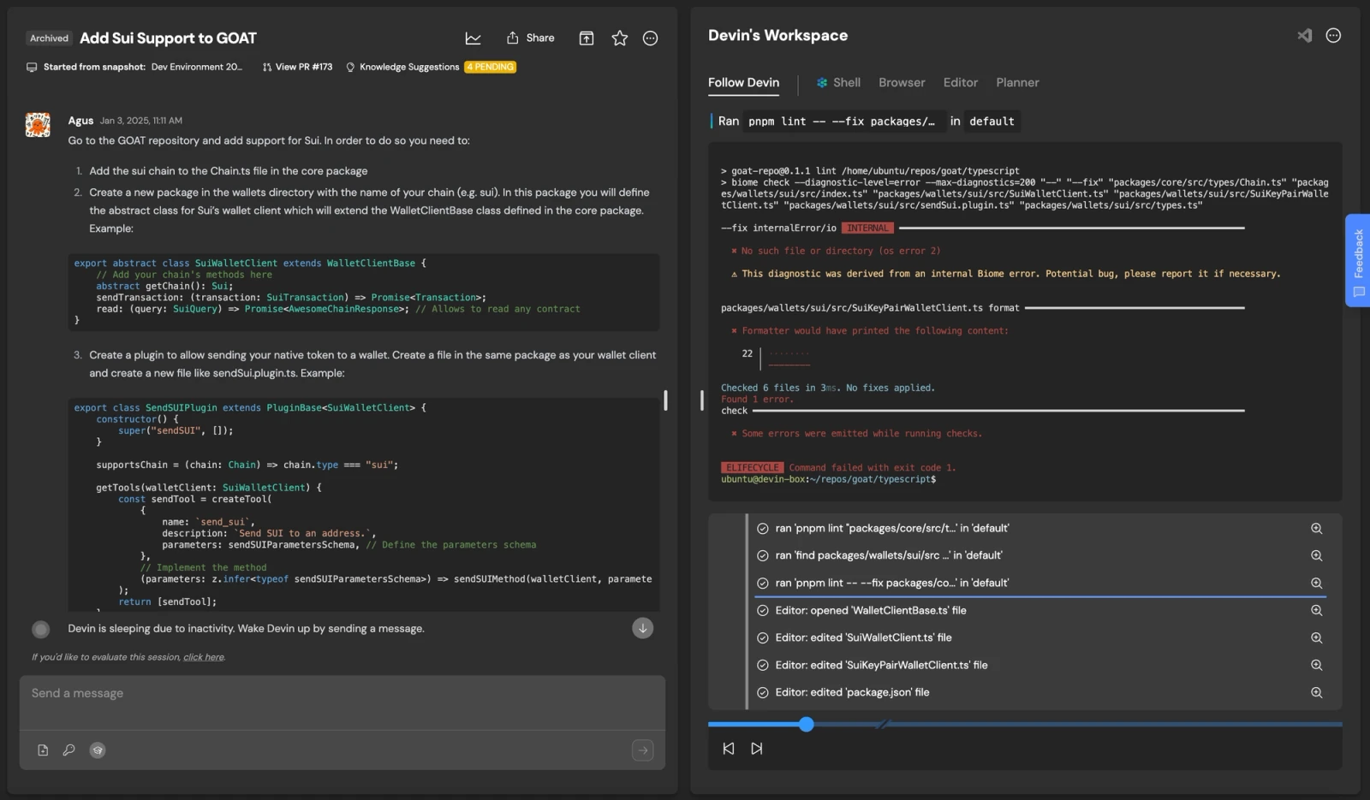This screenshot has height=800, width=1370.
Task: Click the timeline progress slider handle
Action: (x=806, y=725)
